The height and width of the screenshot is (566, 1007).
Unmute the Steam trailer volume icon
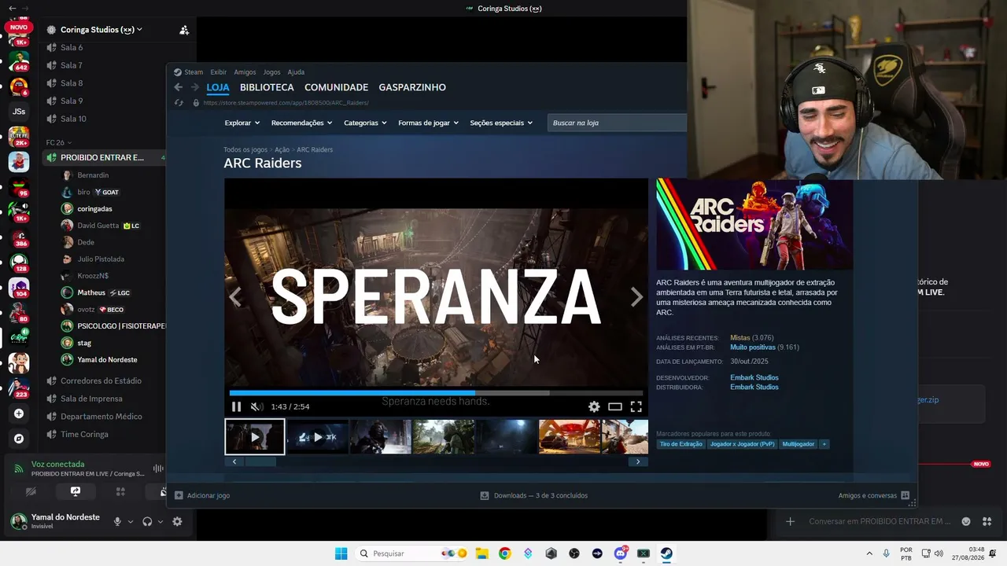pyautogui.click(x=256, y=406)
